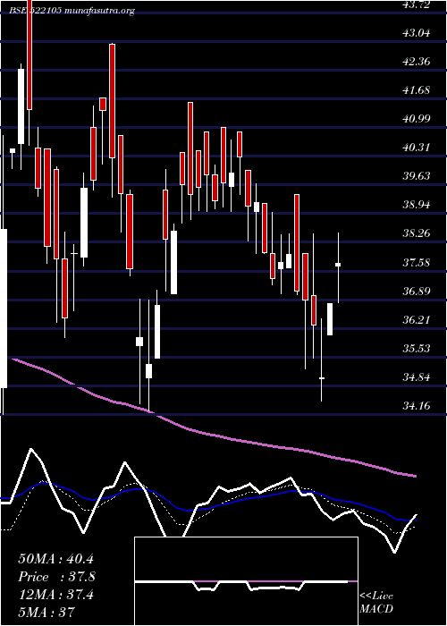This screenshot has width=447, height=626.
Task: Click the 40.31 price axis label
Action: (417, 148)
